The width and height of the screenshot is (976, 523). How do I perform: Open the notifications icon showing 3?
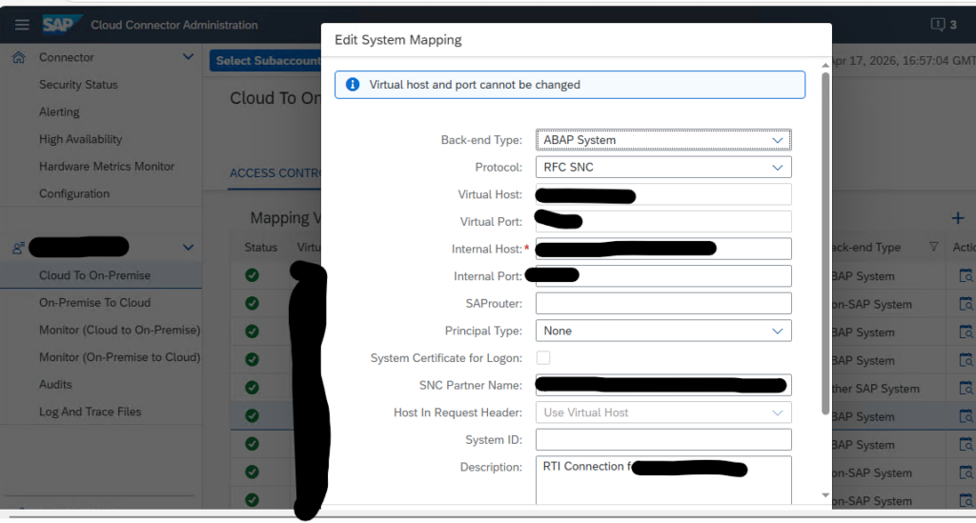pos(943,25)
